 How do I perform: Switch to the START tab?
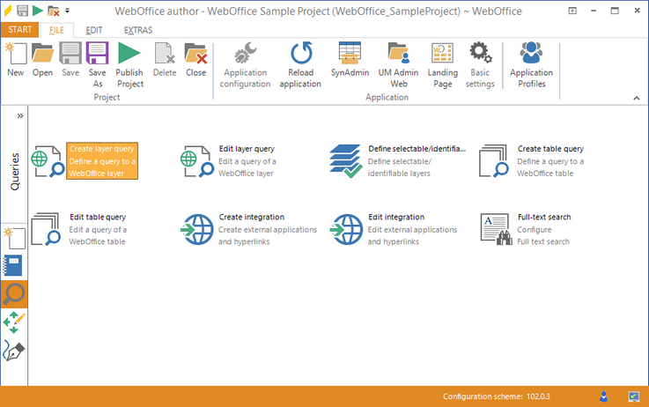click(19, 29)
